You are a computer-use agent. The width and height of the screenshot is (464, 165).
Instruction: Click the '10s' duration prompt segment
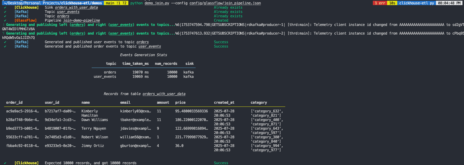(x=392, y=3)
